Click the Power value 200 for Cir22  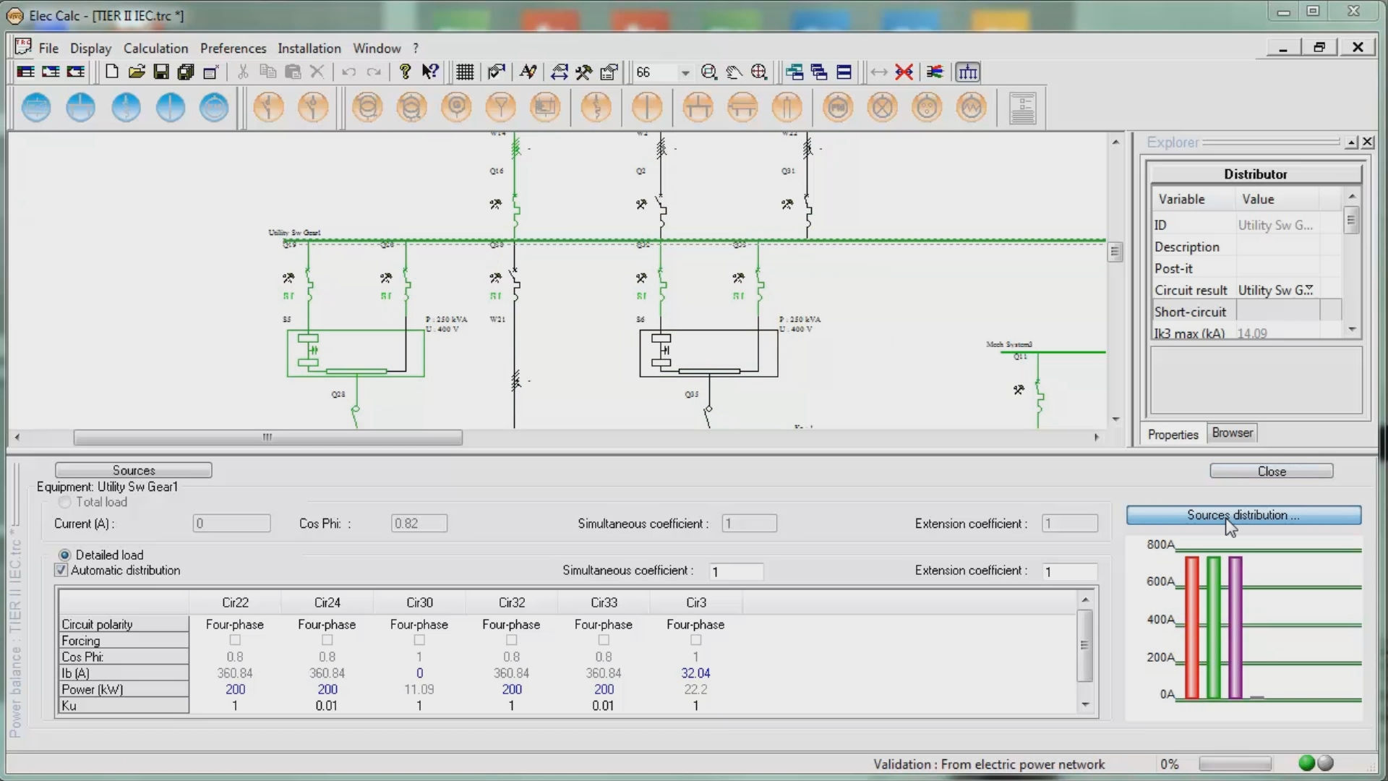point(235,689)
